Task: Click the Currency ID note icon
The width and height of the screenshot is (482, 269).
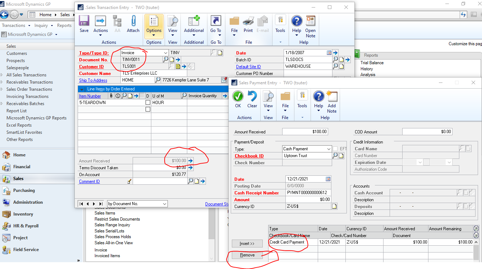Action: pos(334,207)
